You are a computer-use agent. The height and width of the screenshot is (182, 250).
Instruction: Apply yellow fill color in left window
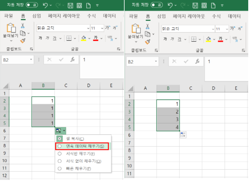84,39
